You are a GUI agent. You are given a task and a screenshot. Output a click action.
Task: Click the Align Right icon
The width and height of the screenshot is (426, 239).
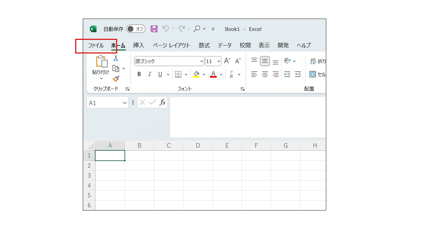pyautogui.click(x=276, y=74)
